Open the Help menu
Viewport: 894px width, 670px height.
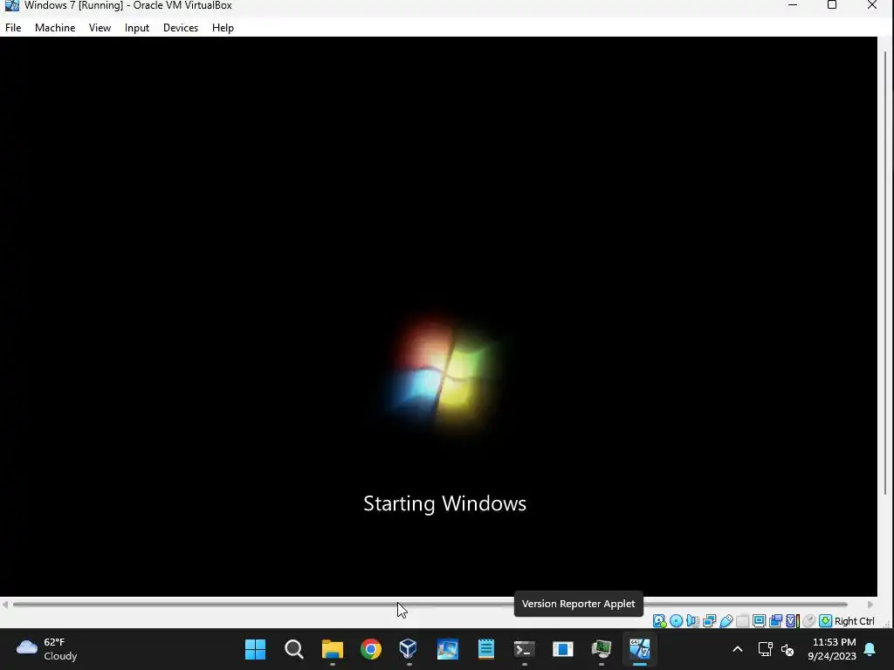pos(223,27)
